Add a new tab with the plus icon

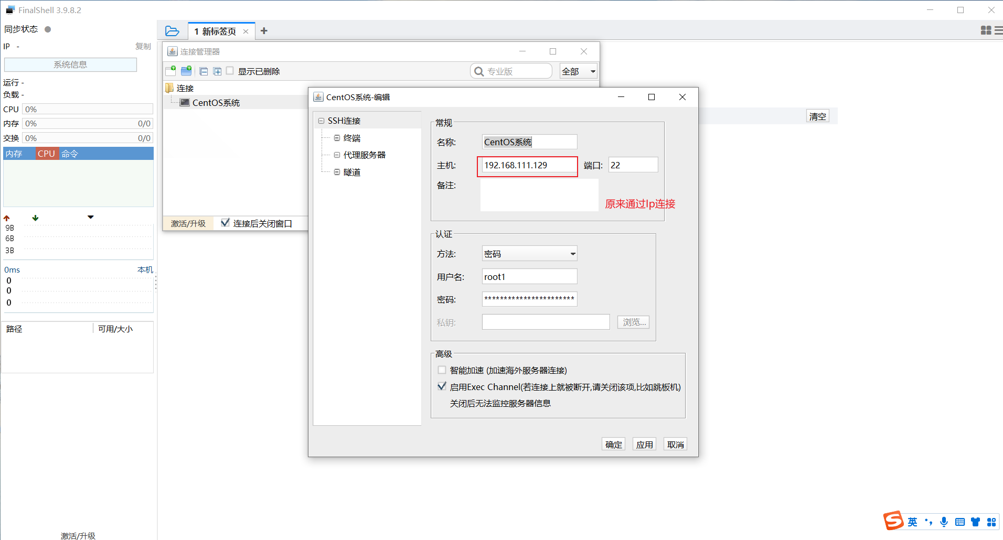pyautogui.click(x=264, y=31)
